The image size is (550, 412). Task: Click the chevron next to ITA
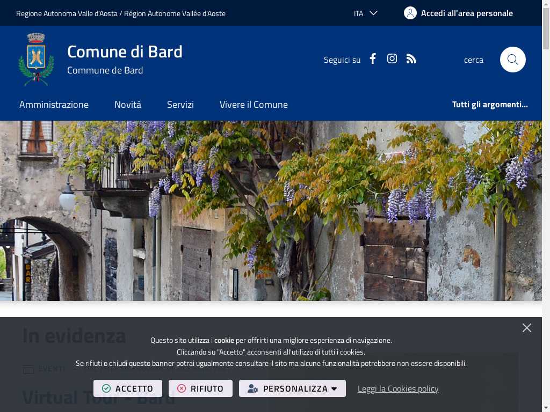point(374,13)
